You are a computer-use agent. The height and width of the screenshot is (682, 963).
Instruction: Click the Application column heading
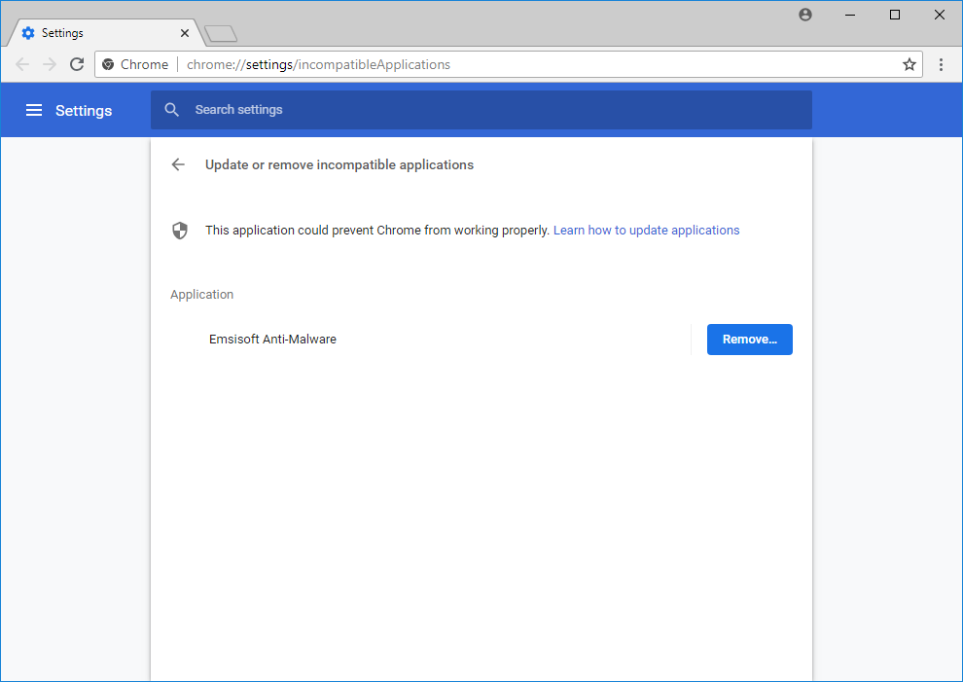[202, 295]
